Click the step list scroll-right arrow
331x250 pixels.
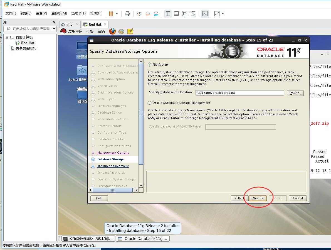[136, 190]
